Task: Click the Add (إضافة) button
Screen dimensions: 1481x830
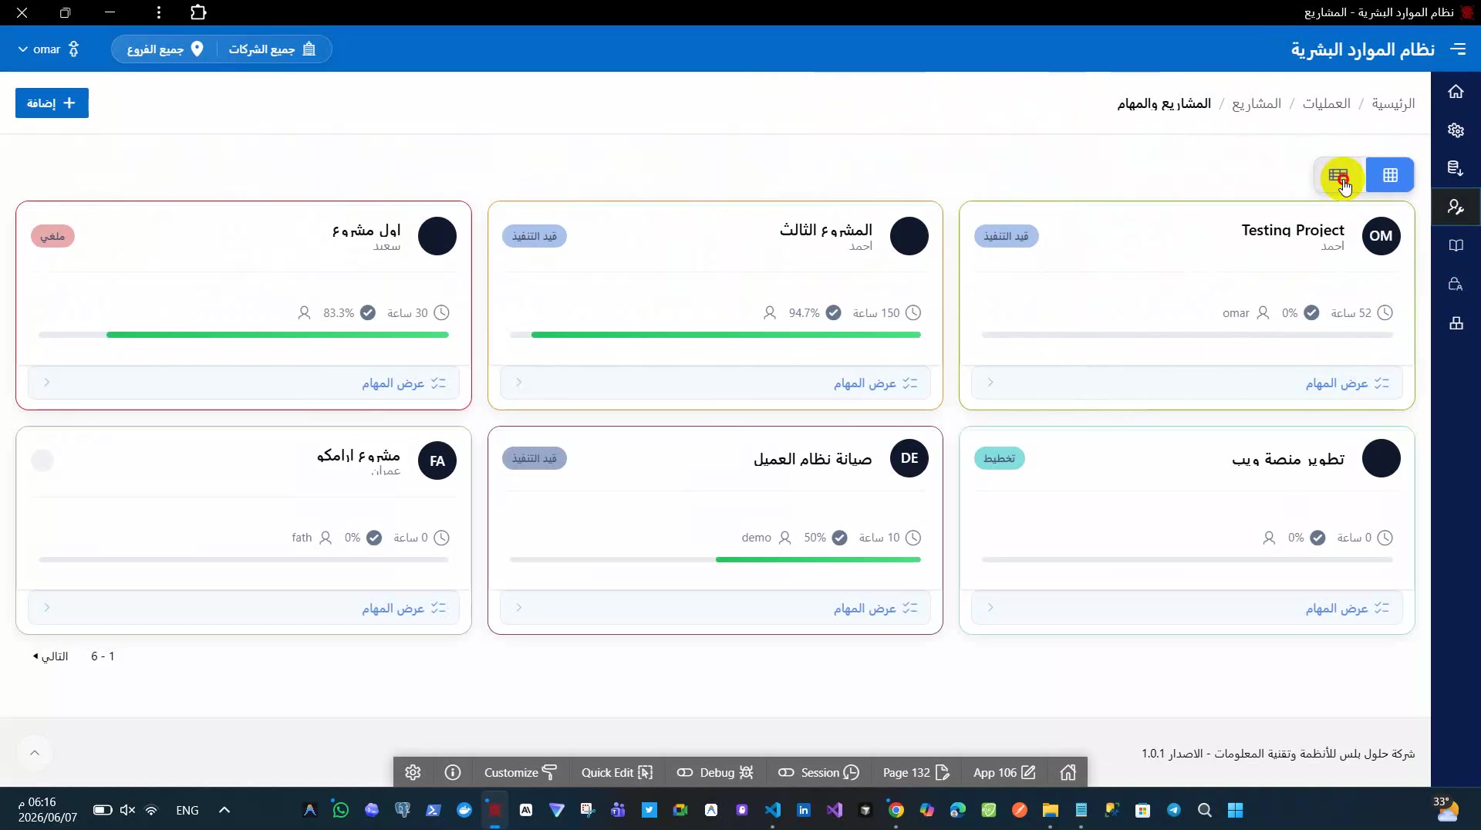Action: pos(52,103)
